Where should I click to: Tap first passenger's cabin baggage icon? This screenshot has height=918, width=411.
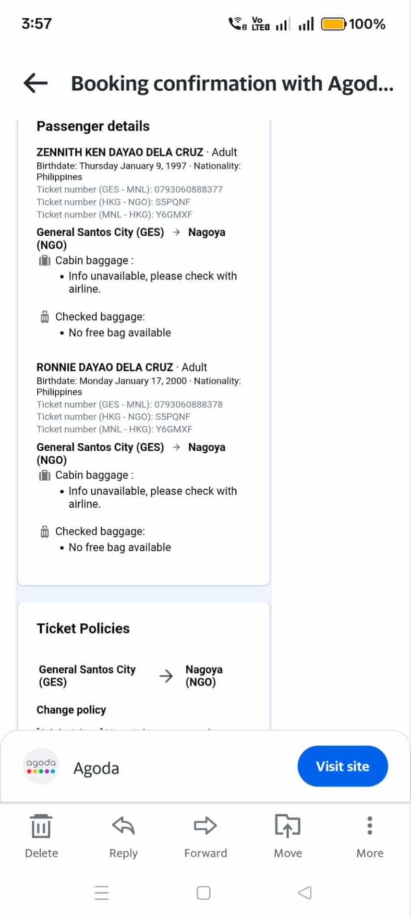(x=45, y=261)
